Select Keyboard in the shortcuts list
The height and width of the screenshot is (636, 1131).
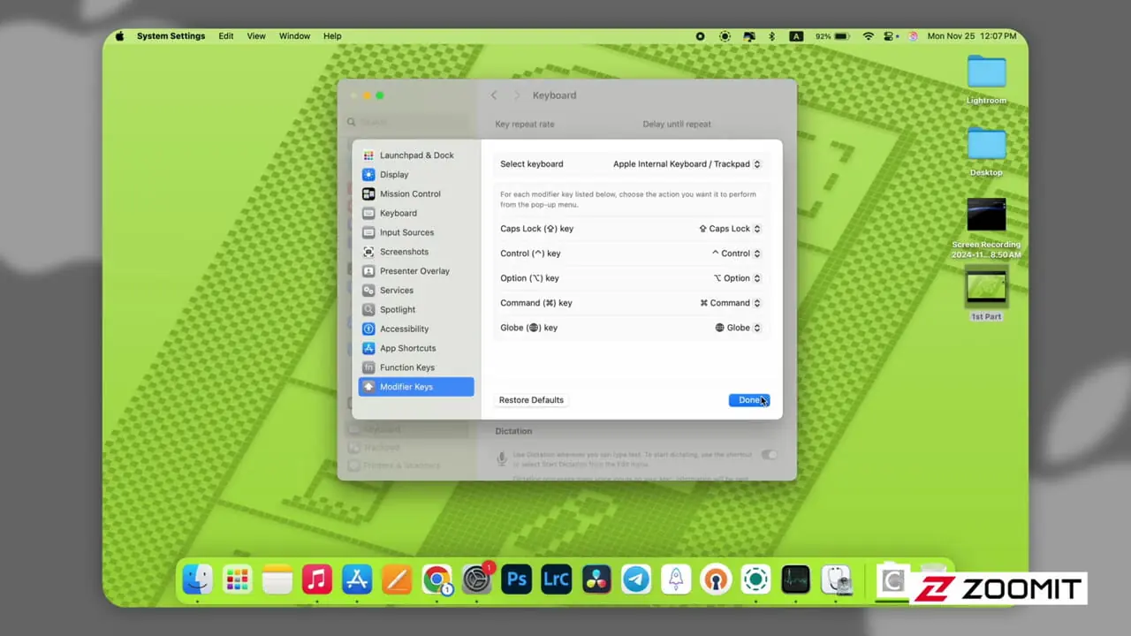pyautogui.click(x=416, y=214)
